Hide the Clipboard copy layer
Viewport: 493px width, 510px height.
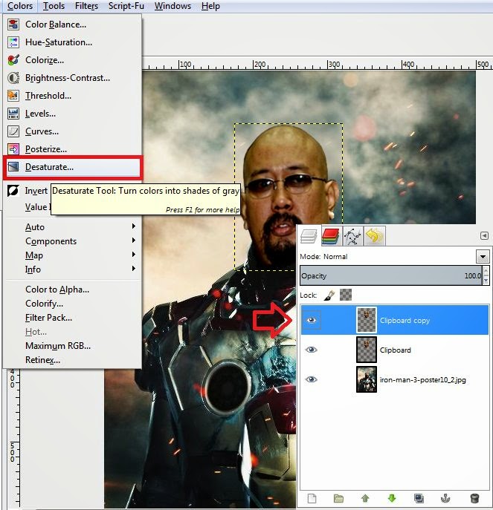tap(312, 320)
